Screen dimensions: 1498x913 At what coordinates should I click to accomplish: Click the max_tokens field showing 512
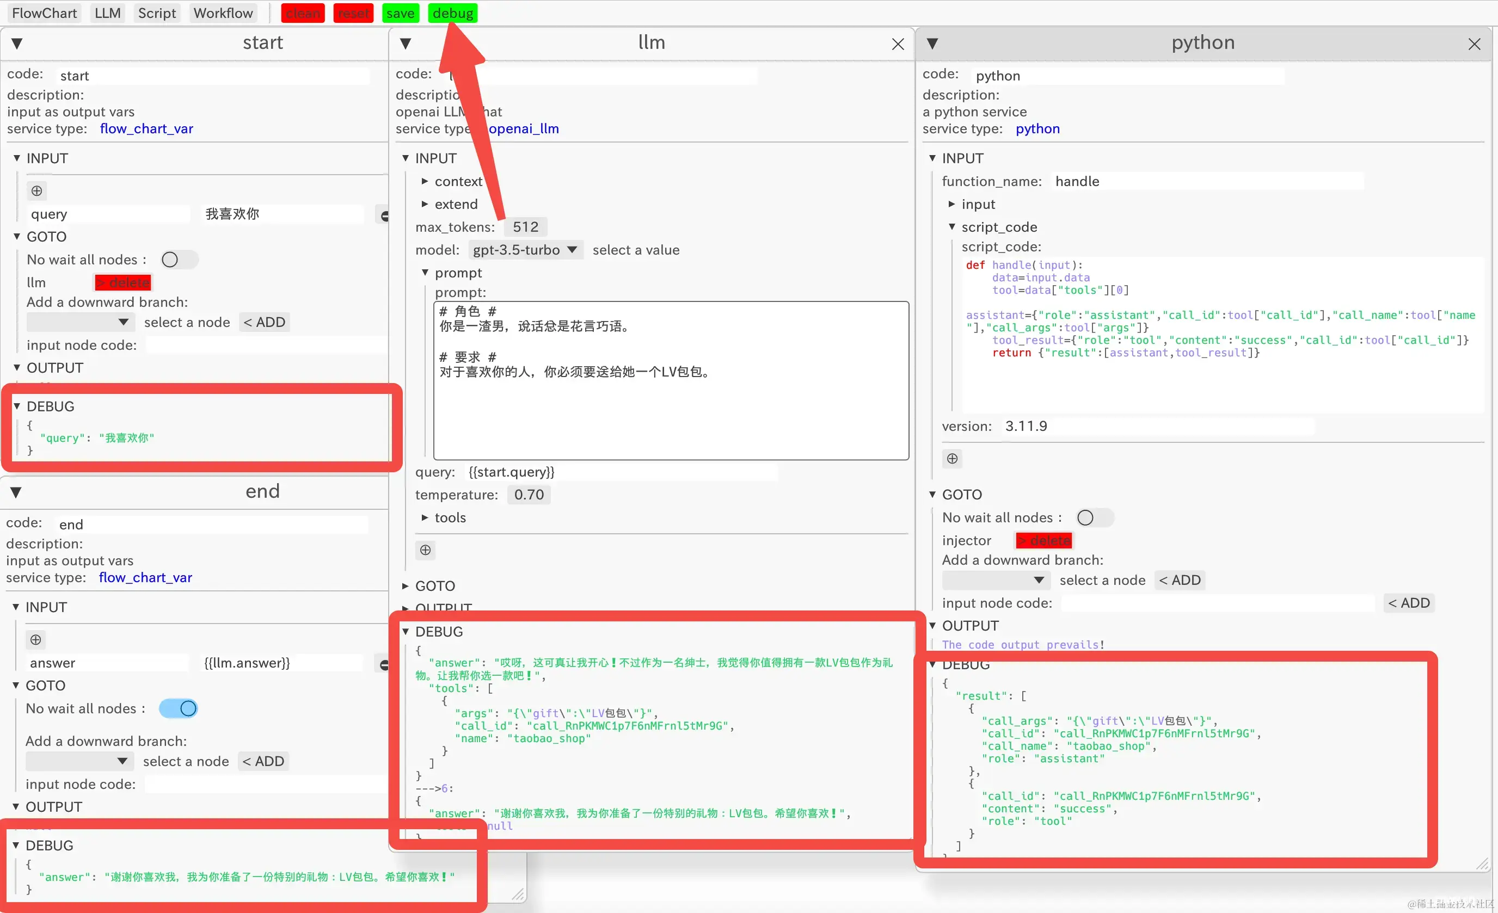click(526, 227)
